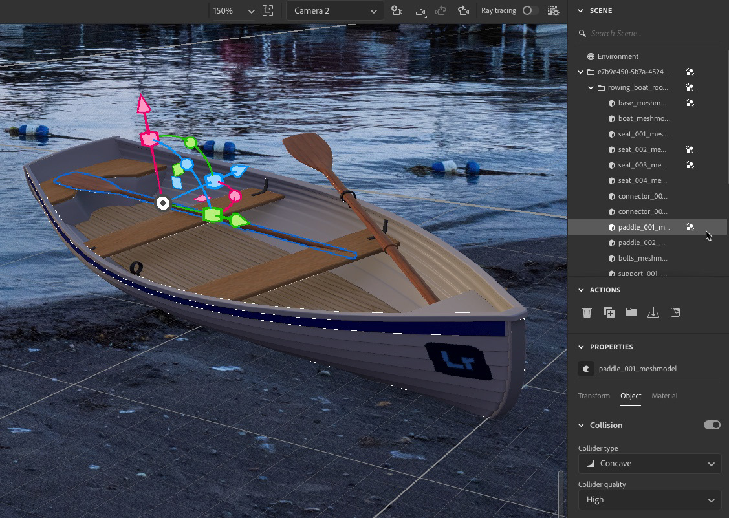Click the camera redo icon

pyautogui.click(x=463, y=11)
